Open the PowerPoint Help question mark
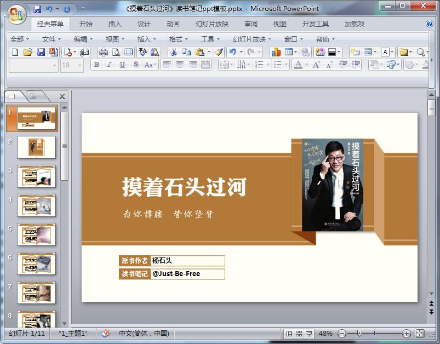440x344 pixels. 430,24
